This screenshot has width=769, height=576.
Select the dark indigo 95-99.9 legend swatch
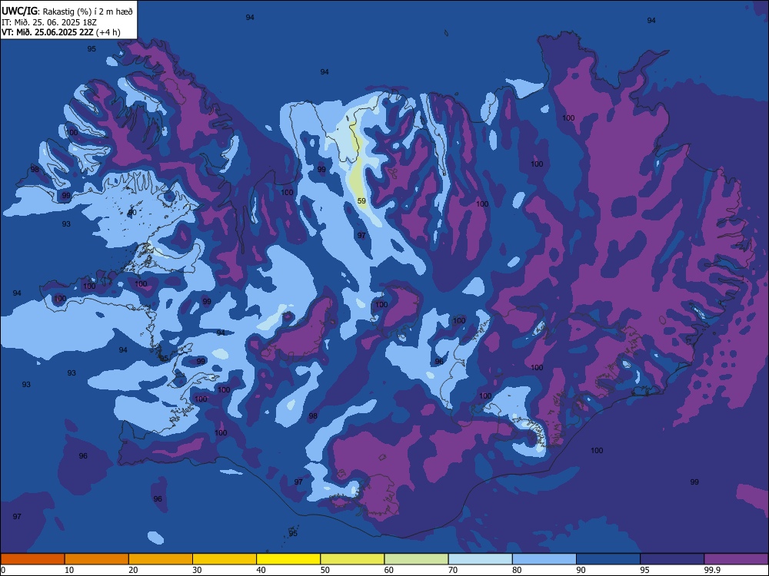[x=672, y=559]
